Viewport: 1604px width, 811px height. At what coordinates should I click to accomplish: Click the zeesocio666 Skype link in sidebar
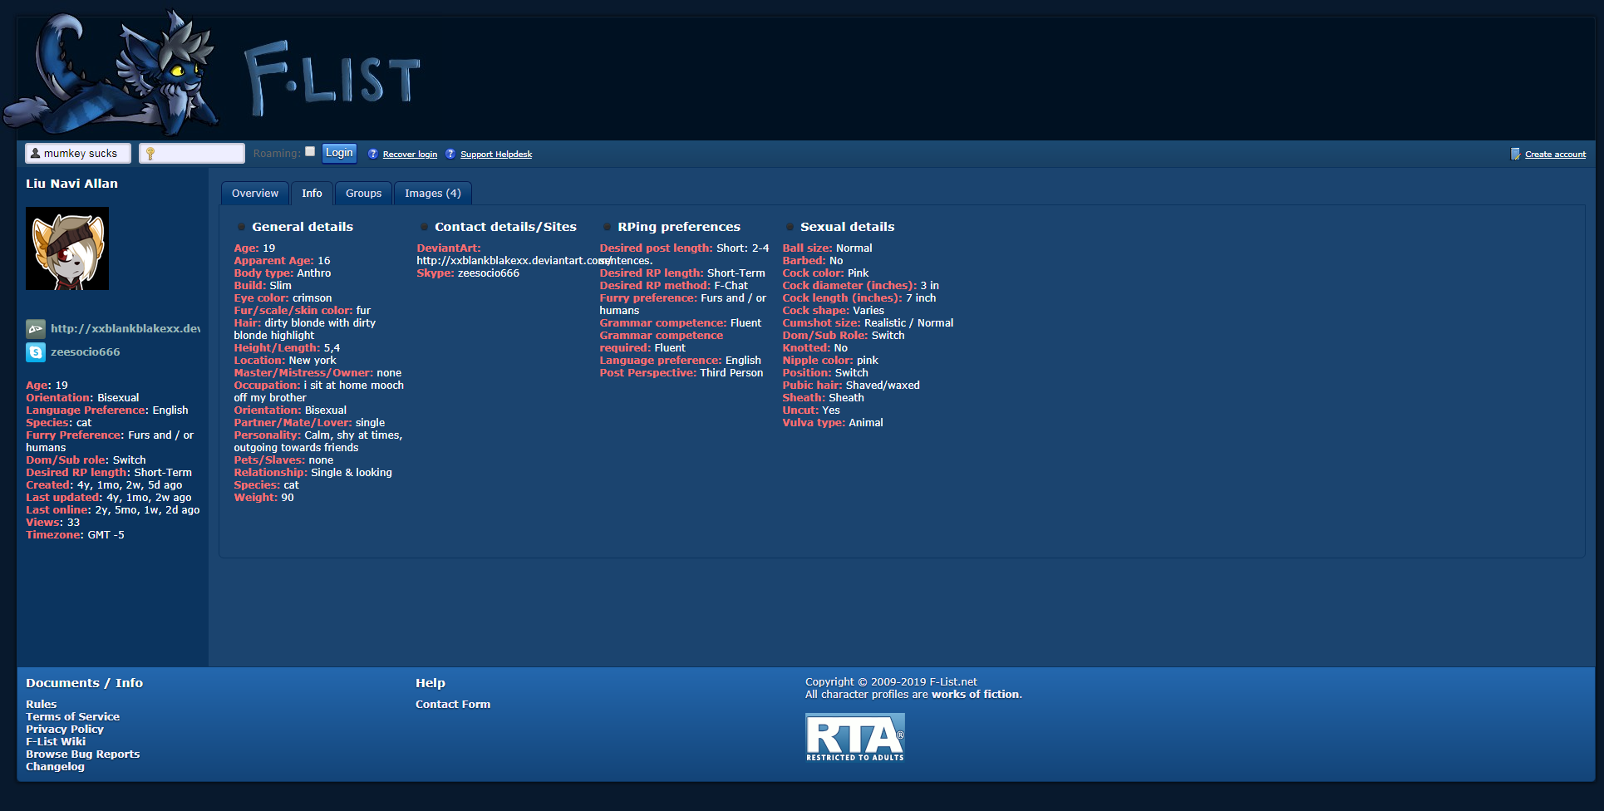click(x=86, y=352)
